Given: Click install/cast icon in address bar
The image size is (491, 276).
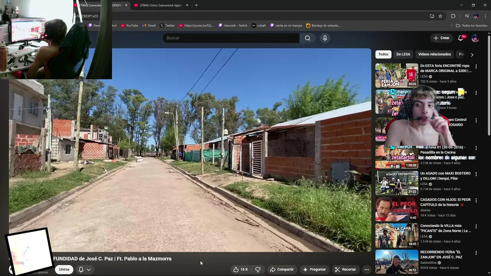Looking at the screenshot, I should (x=432, y=16).
